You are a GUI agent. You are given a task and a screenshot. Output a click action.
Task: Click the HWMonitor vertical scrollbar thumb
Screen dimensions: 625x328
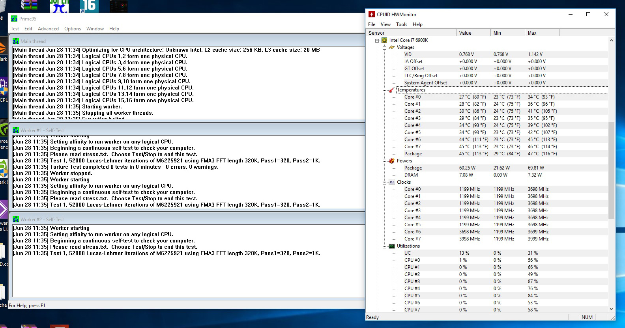[x=612, y=170]
